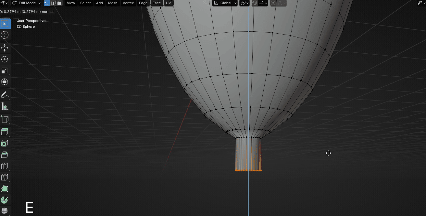Activate the 3D Cursor tool
The image size is (426, 216).
pyautogui.click(x=5, y=35)
